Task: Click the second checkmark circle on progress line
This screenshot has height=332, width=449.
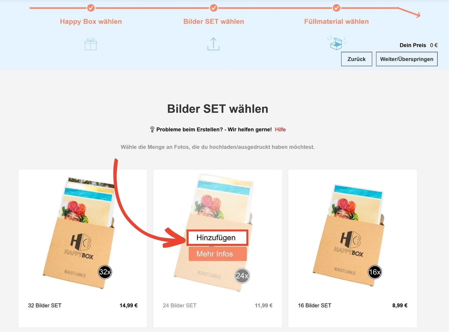Action: tap(213, 8)
